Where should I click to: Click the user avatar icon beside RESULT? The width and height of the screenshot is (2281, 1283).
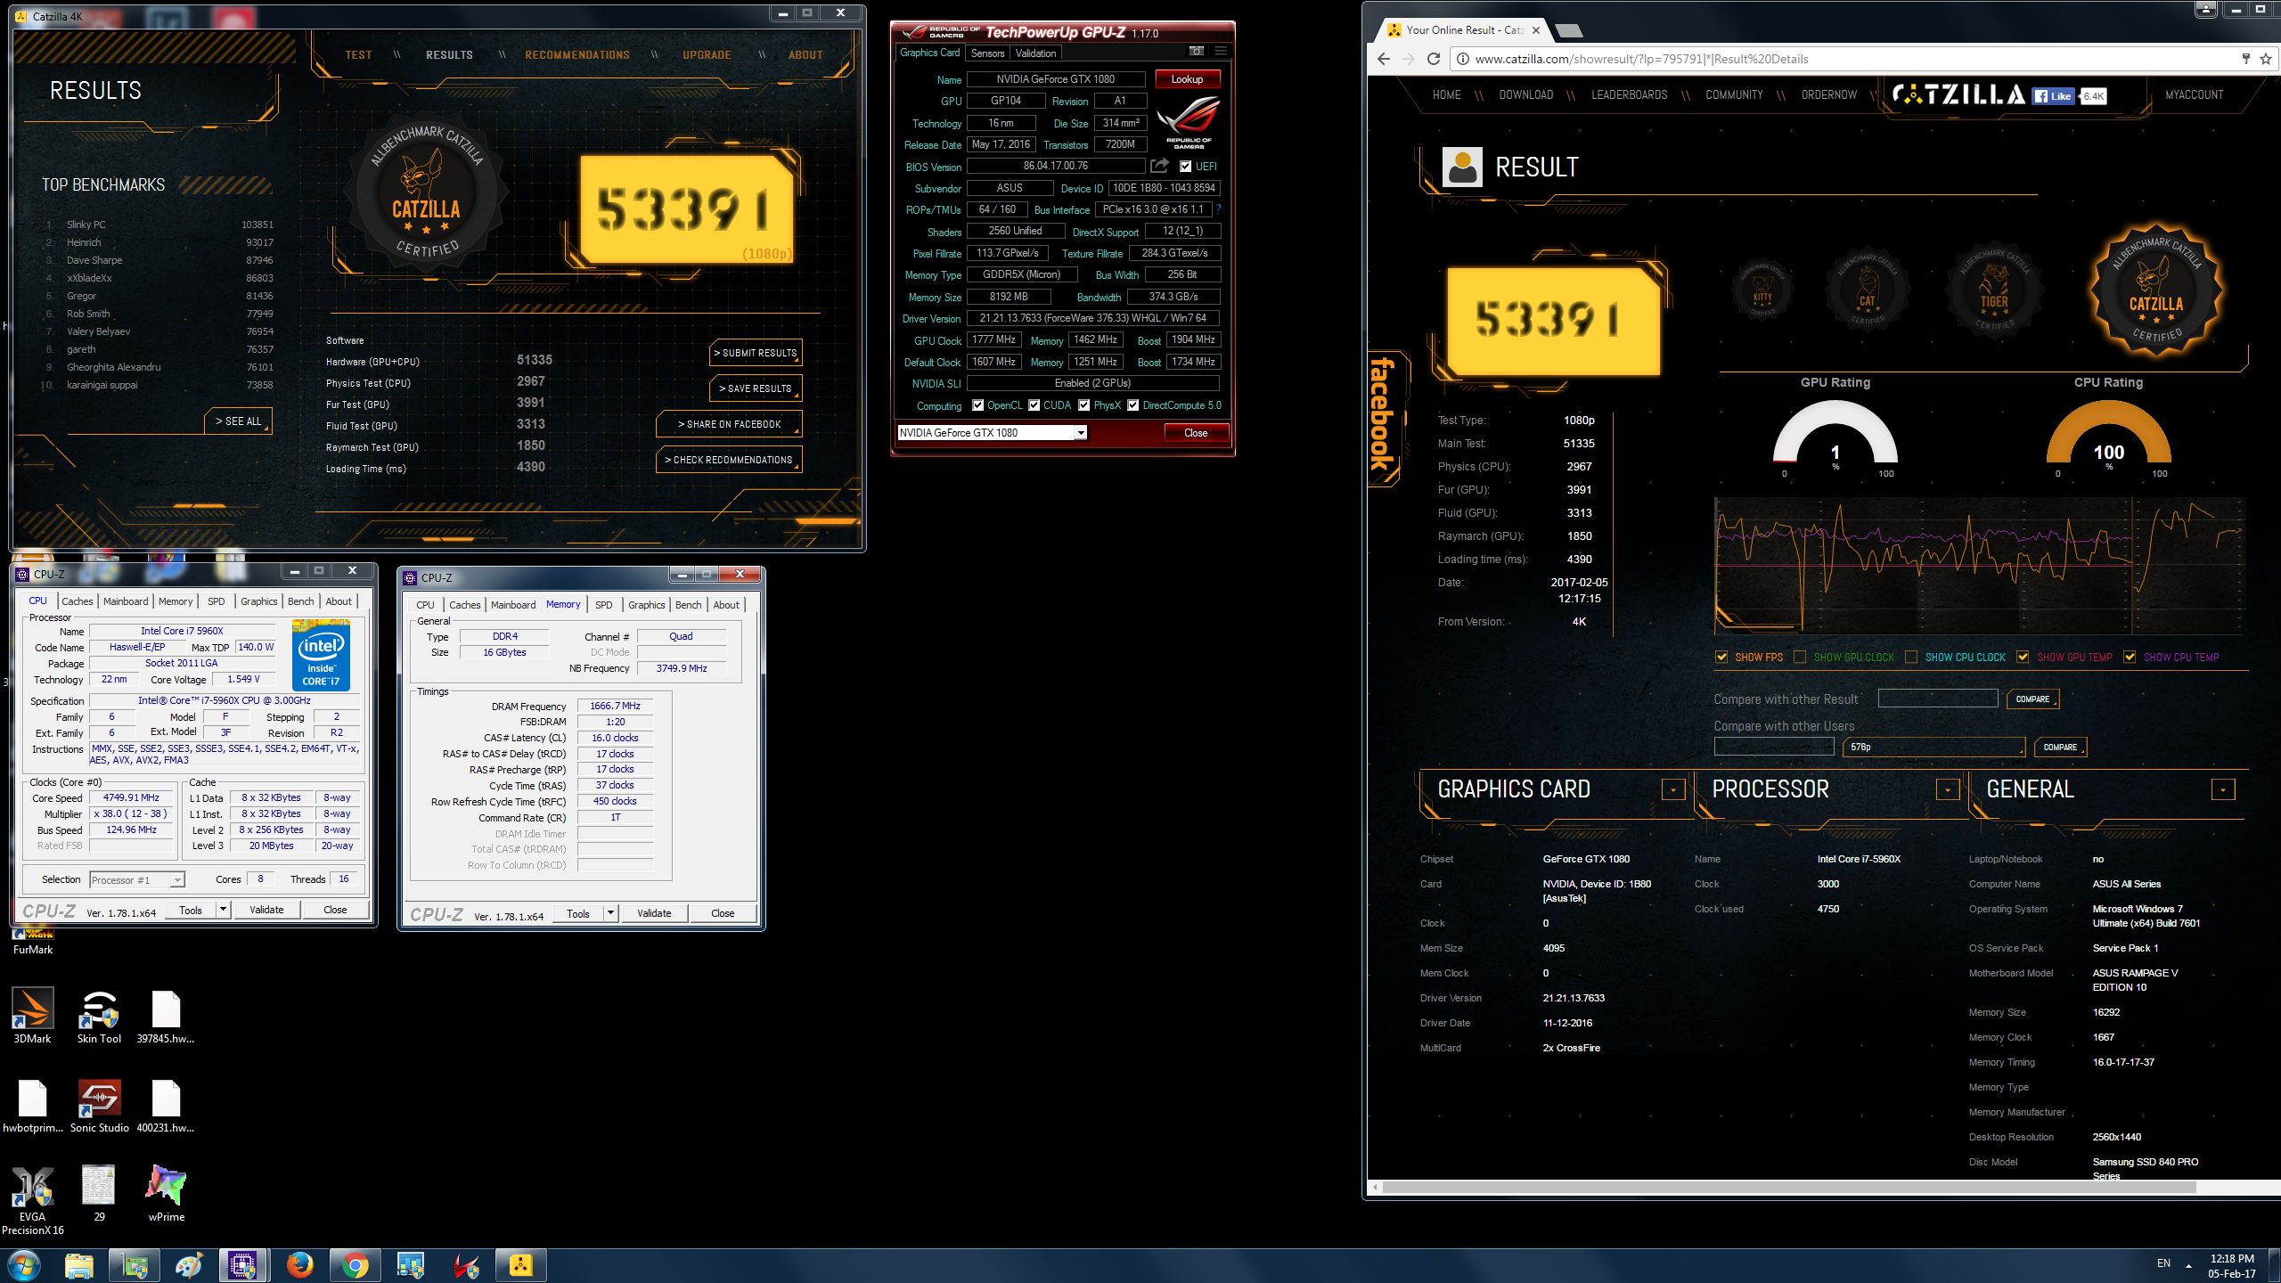(1462, 167)
